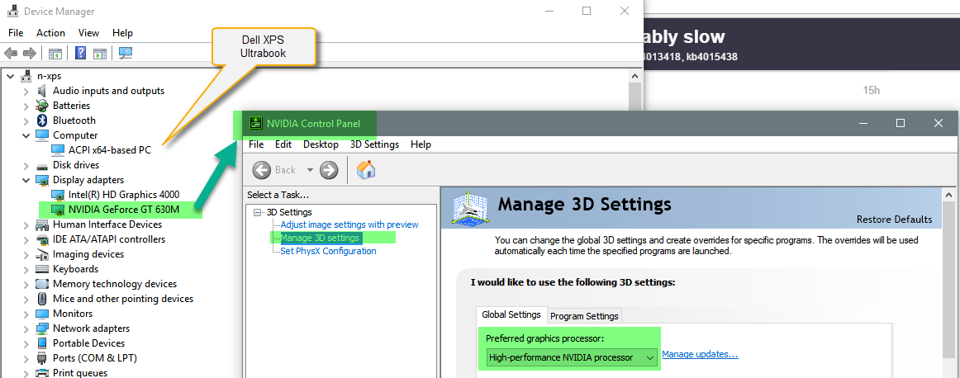The width and height of the screenshot is (960, 378).
Task: Open Help via the blue question-mark icon
Action: click(80, 53)
